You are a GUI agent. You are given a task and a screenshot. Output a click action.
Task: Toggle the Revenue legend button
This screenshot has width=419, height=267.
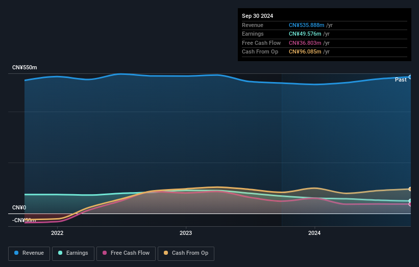(x=29, y=253)
